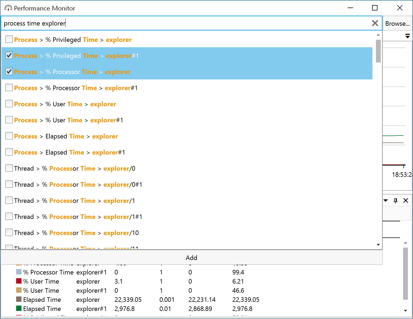Check Process % Processor Time explorer#1
The width and height of the screenshot is (413, 319).
[x=9, y=87]
